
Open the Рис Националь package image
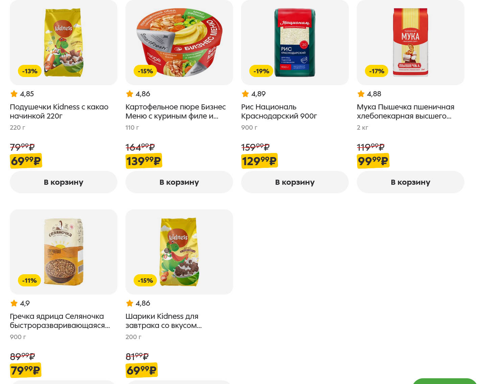295,42
